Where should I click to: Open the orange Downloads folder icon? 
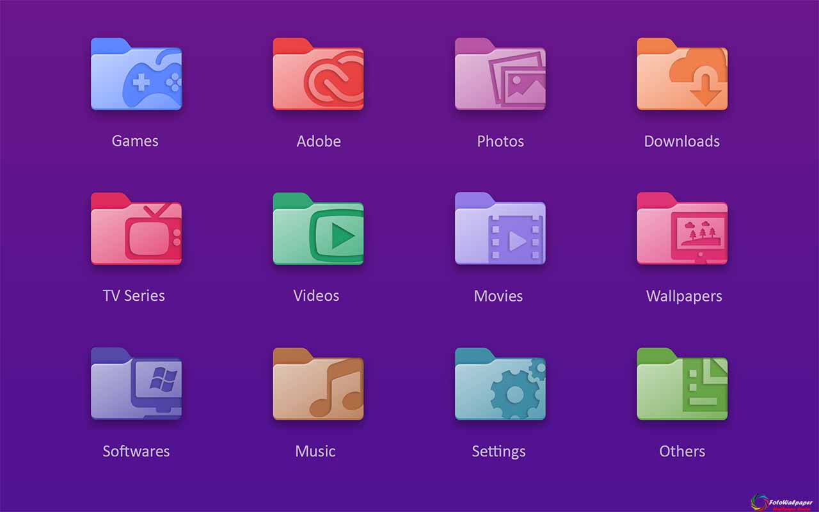click(x=682, y=74)
